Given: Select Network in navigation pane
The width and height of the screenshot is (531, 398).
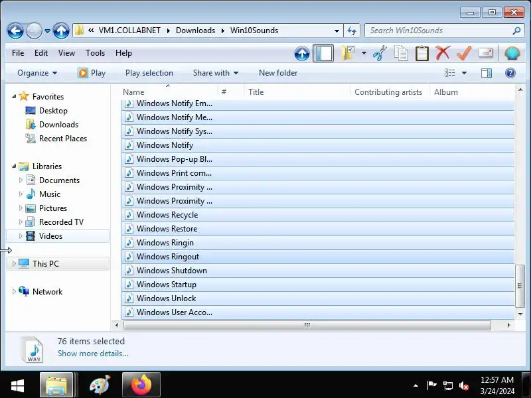Looking at the screenshot, I should (x=47, y=291).
